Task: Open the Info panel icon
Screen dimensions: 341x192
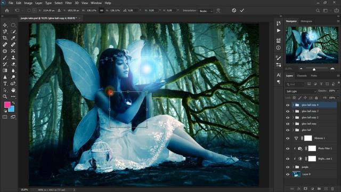Action: pyautogui.click(x=278, y=47)
